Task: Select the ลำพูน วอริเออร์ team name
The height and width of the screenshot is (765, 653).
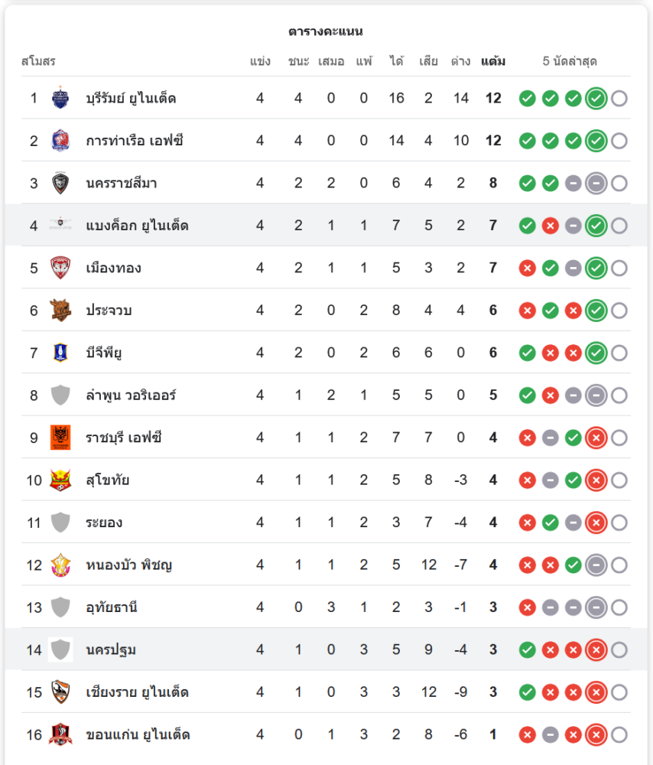Action: [131, 396]
